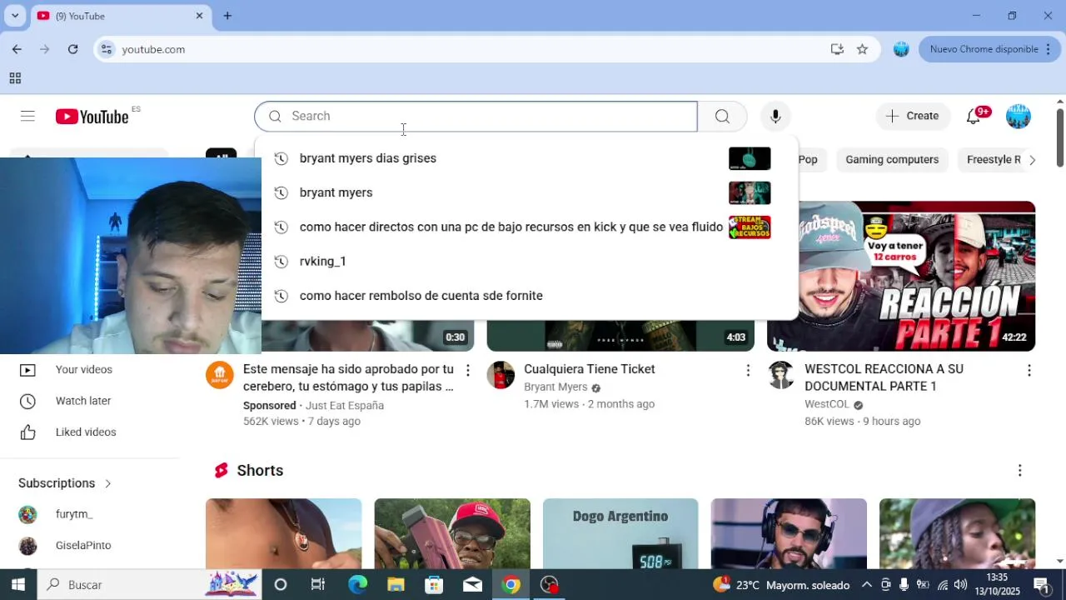Open Microsoft Edge from taskbar
1066x600 pixels.
click(x=357, y=585)
